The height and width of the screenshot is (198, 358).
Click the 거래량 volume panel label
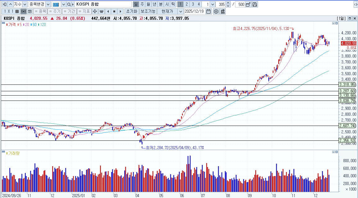14,153
